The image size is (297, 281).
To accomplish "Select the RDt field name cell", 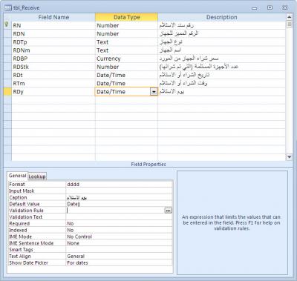I will (53, 75).
